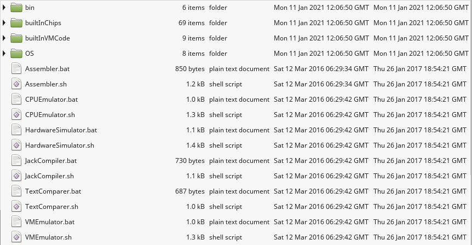472x245 pixels.
Task: Click the HardwareSimulator.bat document icon
Action: [16, 130]
